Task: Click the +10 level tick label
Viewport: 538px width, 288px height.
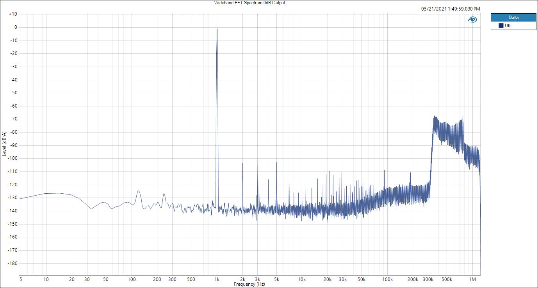Action: 12,14
